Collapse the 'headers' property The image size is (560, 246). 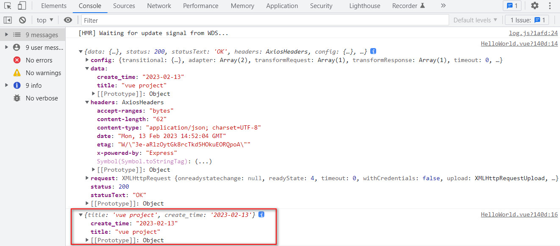87,102
